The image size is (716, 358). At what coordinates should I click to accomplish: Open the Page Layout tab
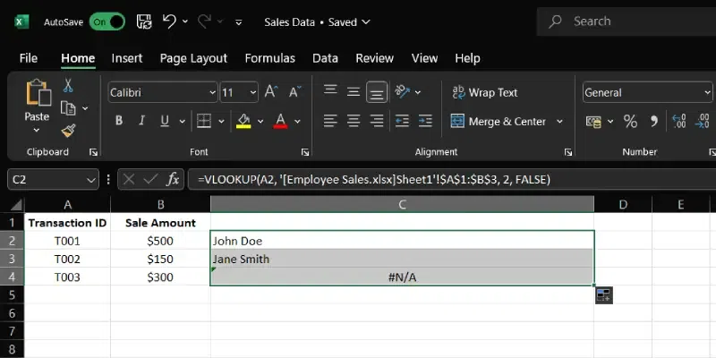193,58
